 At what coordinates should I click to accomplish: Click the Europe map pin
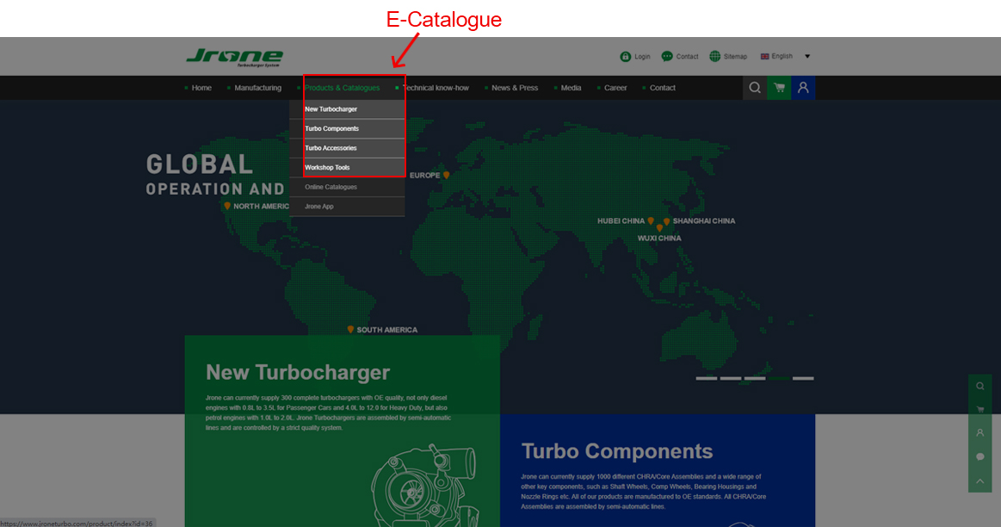click(x=446, y=175)
